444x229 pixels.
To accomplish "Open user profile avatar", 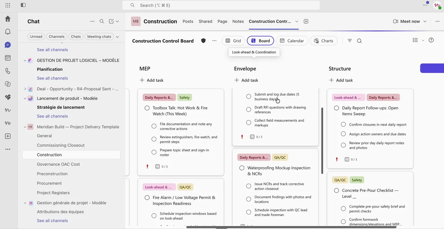I will pos(437,5).
